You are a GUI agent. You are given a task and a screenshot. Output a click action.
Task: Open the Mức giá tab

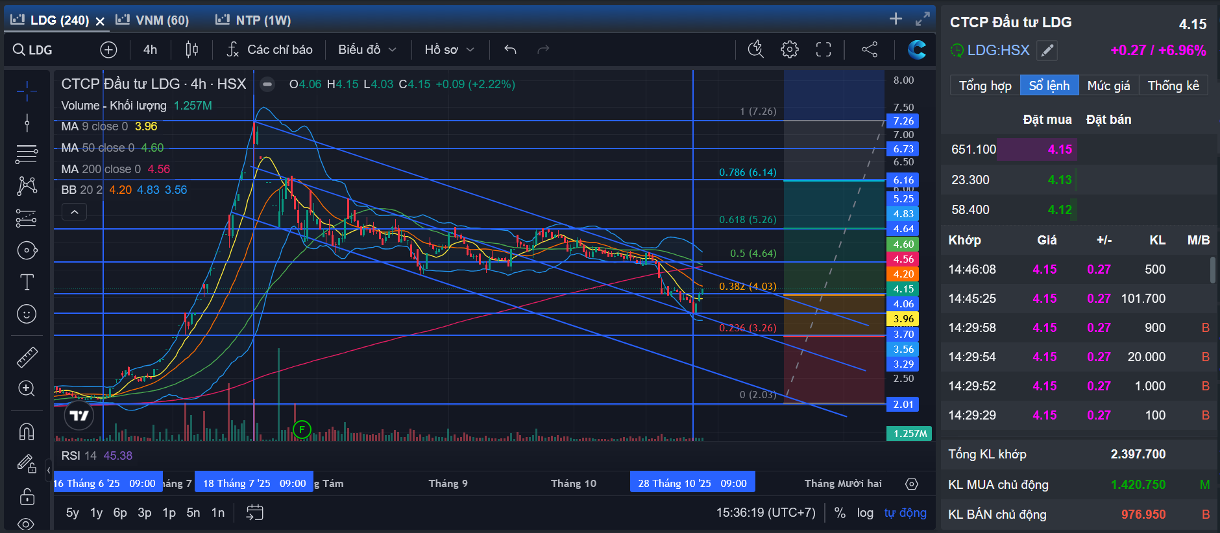[x=1108, y=86]
